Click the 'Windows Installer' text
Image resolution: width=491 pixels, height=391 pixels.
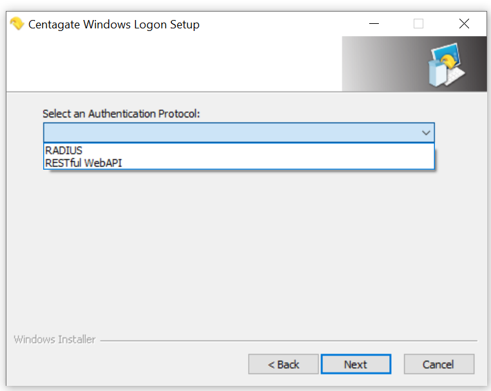point(55,339)
